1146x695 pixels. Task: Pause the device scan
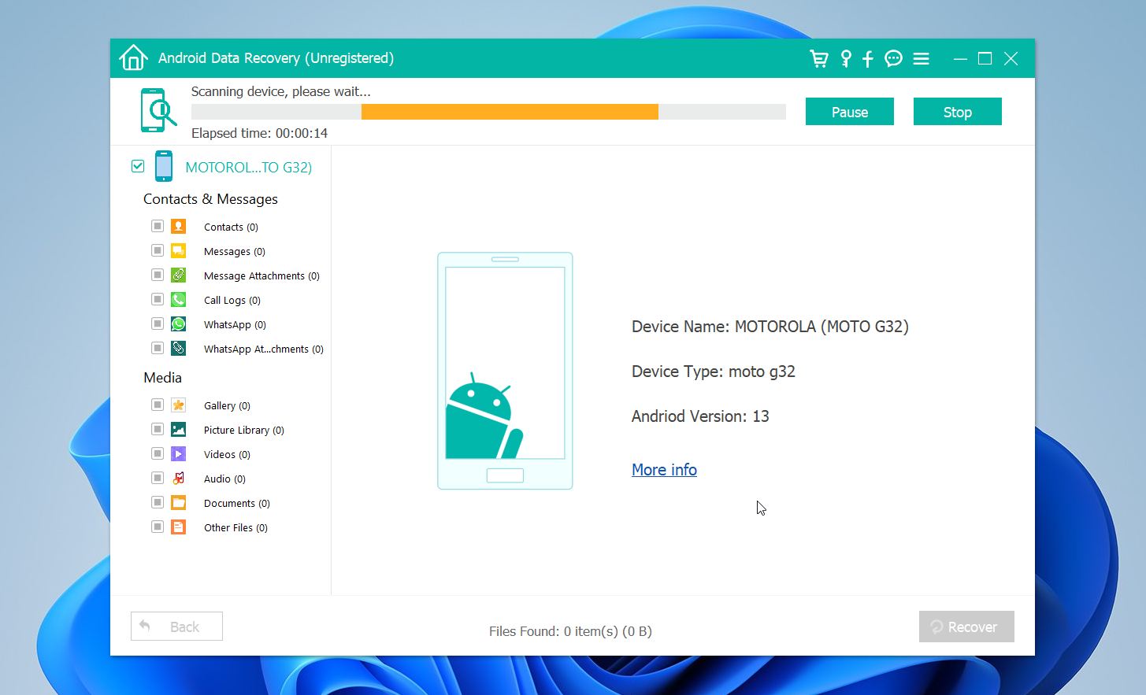(849, 112)
